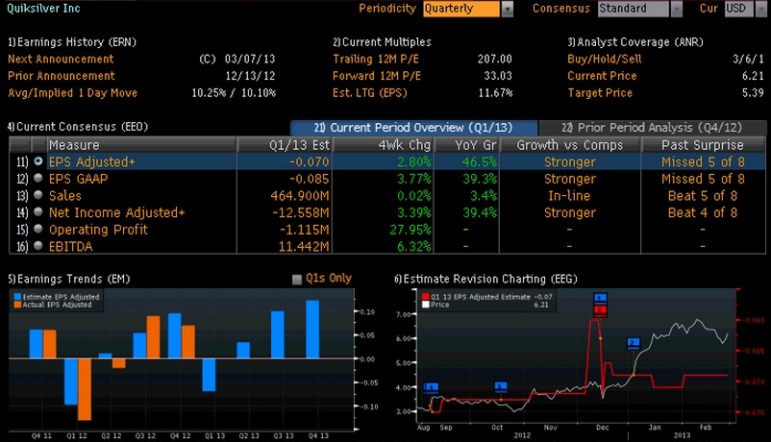Click the Measure column header
Image resolution: width=771 pixels, height=442 pixels.
click(141, 145)
